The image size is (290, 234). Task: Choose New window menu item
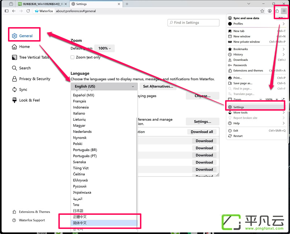tap(257, 37)
